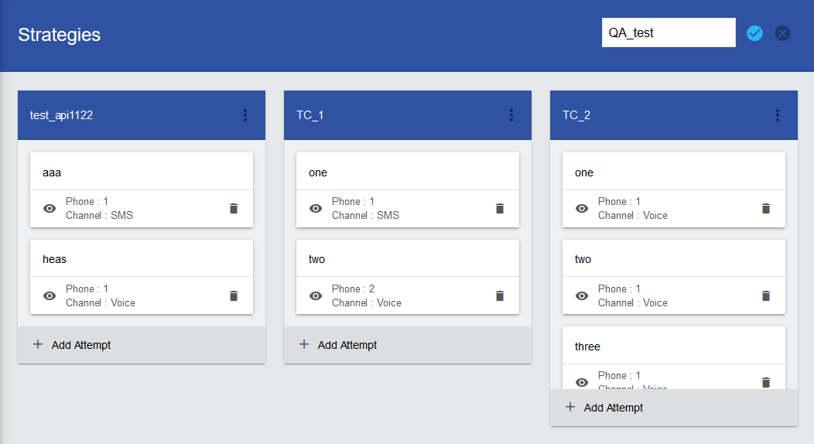Delete attempt 'one' in TC_2

tap(766, 209)
